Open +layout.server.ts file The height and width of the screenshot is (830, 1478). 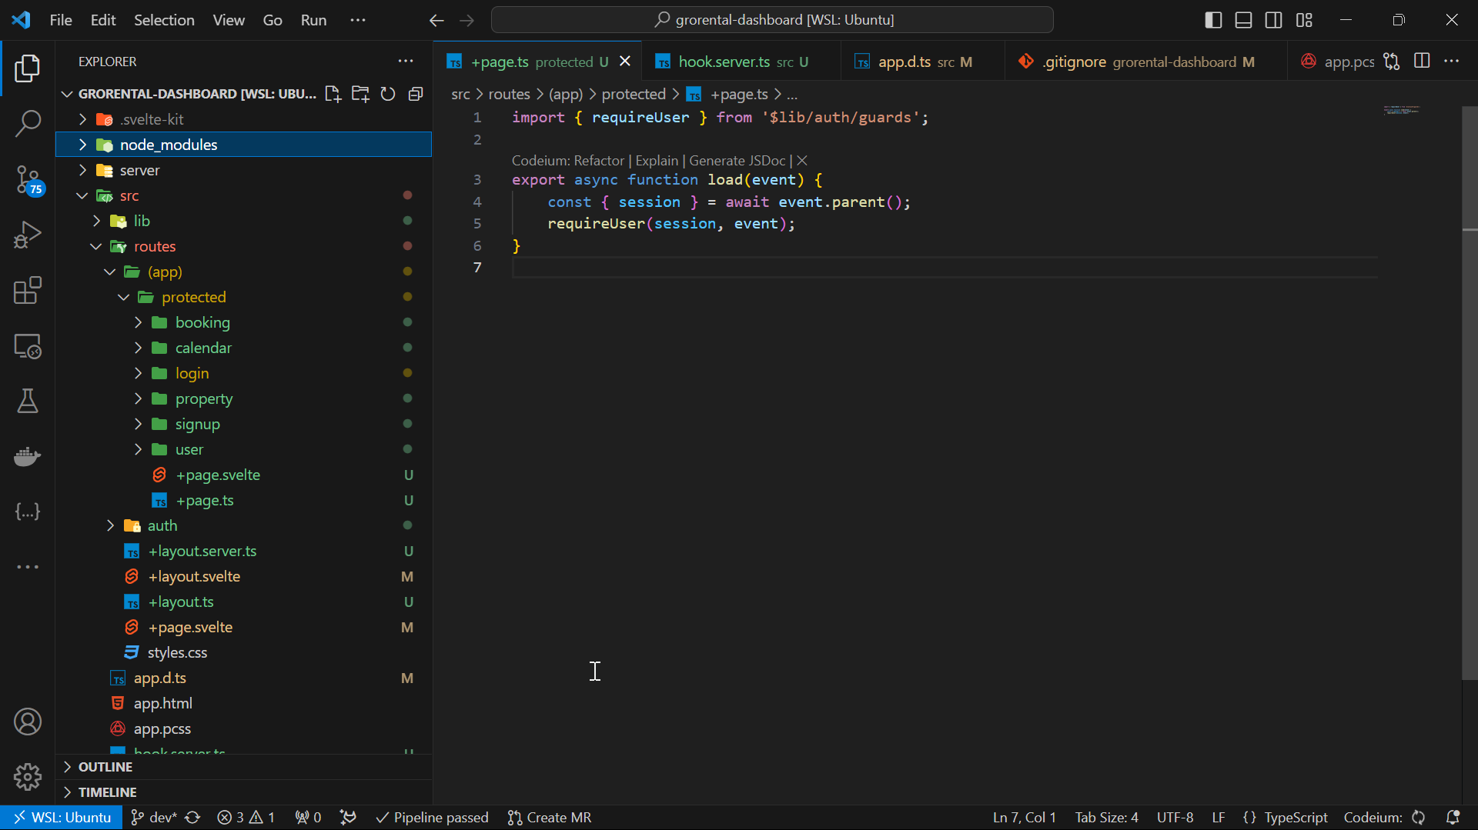tap(243, 551)
